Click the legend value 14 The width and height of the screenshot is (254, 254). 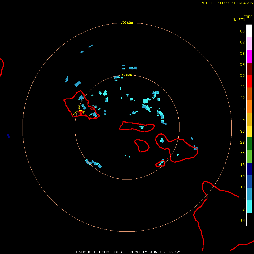242,176
